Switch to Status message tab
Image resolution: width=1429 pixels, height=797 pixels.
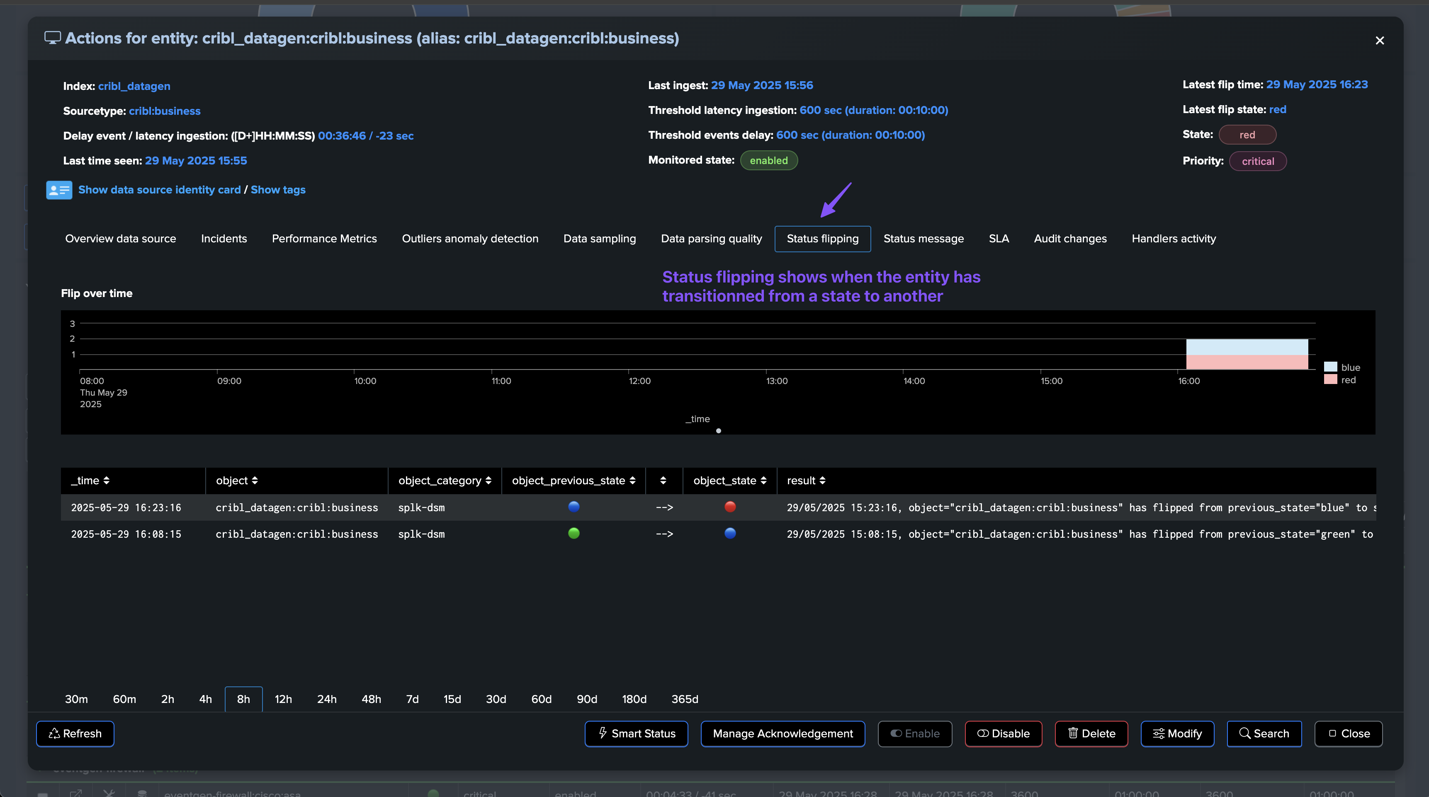[923, 239]
